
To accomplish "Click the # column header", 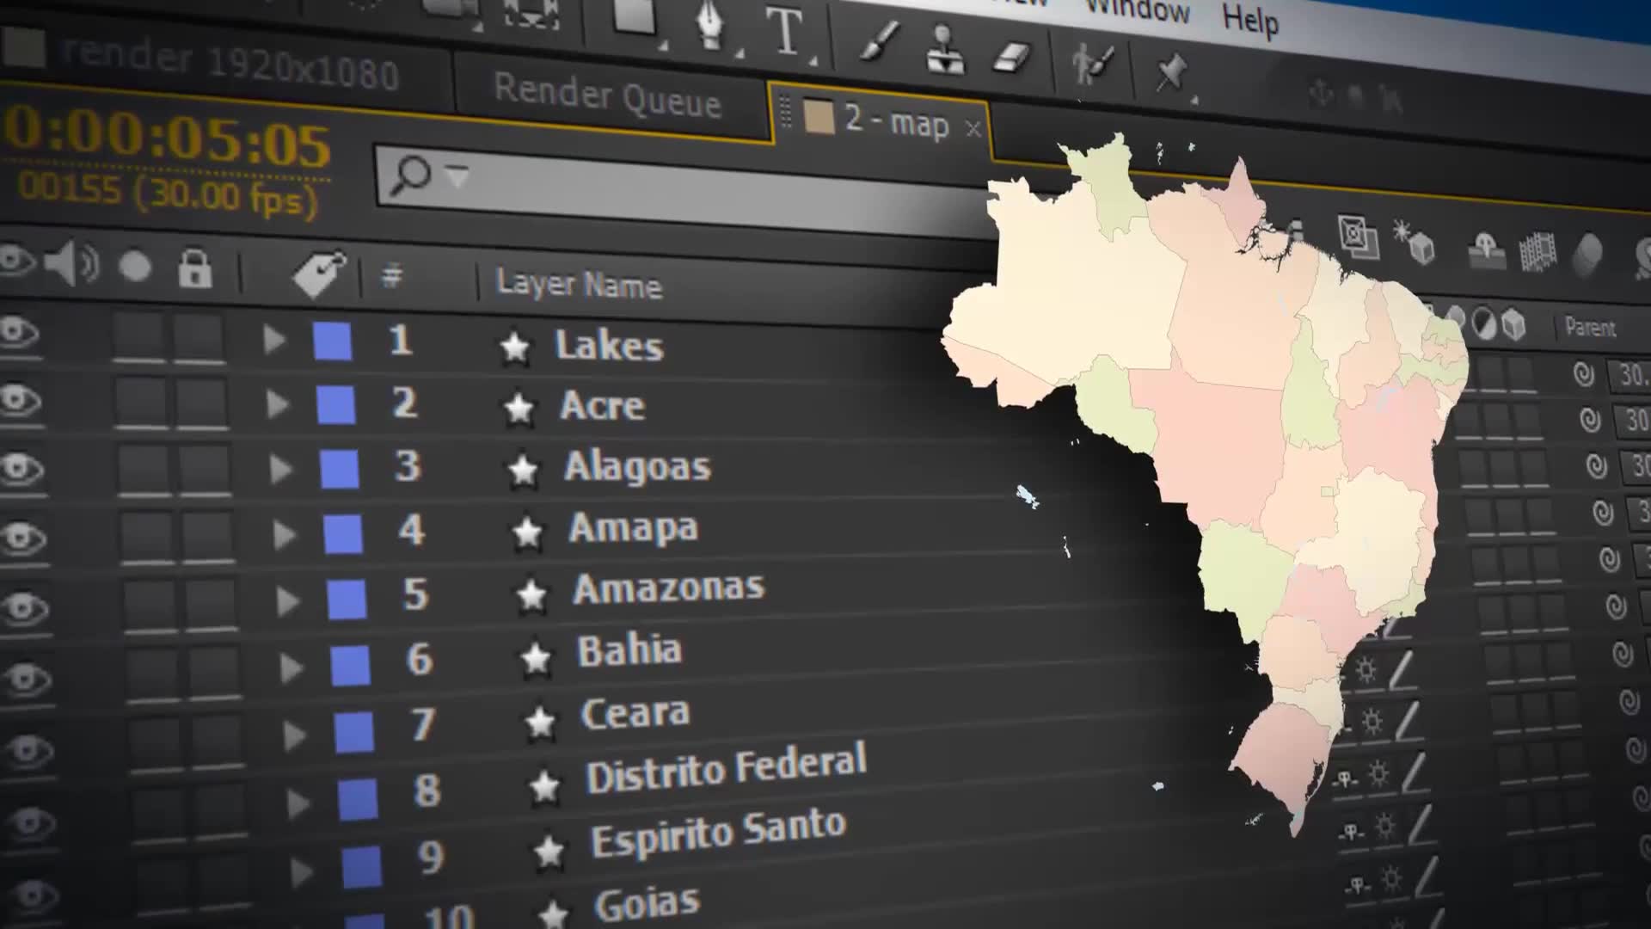I will [x=392, y=275].
